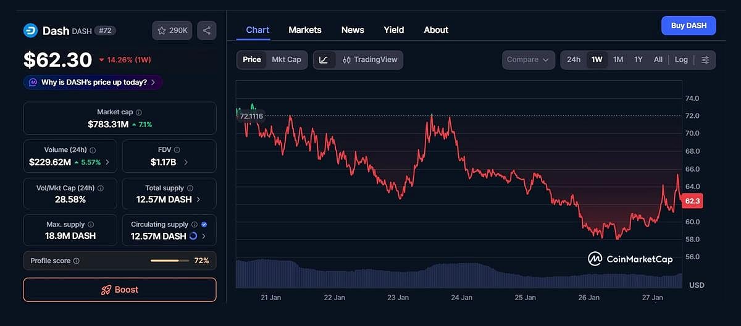
Task: Select the 24h time range
Action: tap(574, 60)
